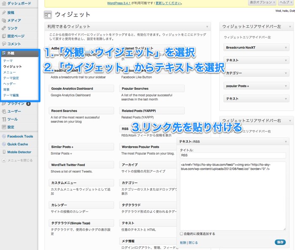Select the カスタムメニュー widget
Image resolution: width=295 pixels, height=250 pixels.
[x=81, y=183]
